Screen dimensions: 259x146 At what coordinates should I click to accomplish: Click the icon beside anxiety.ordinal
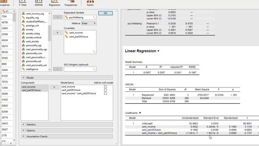[23, 37]
